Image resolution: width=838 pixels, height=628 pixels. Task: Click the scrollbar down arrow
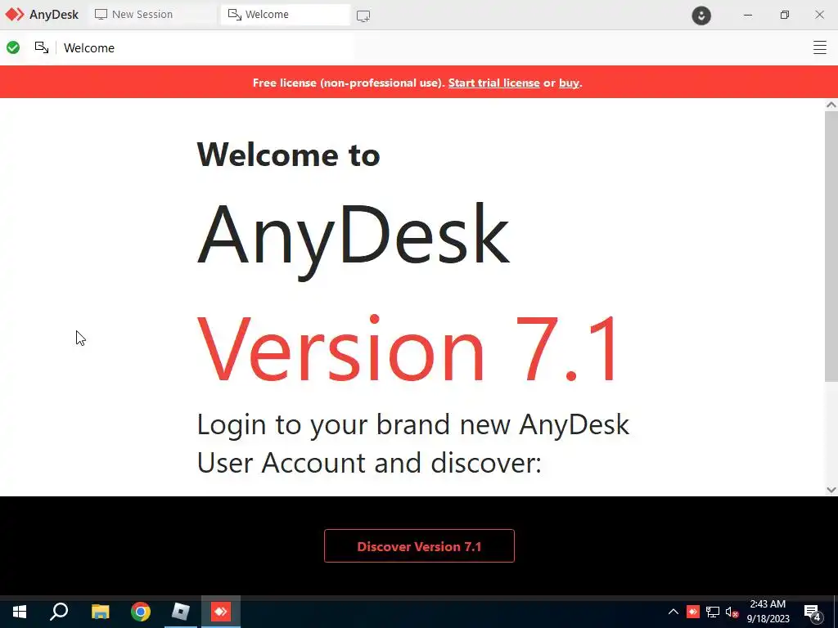[x=831, y=489]
